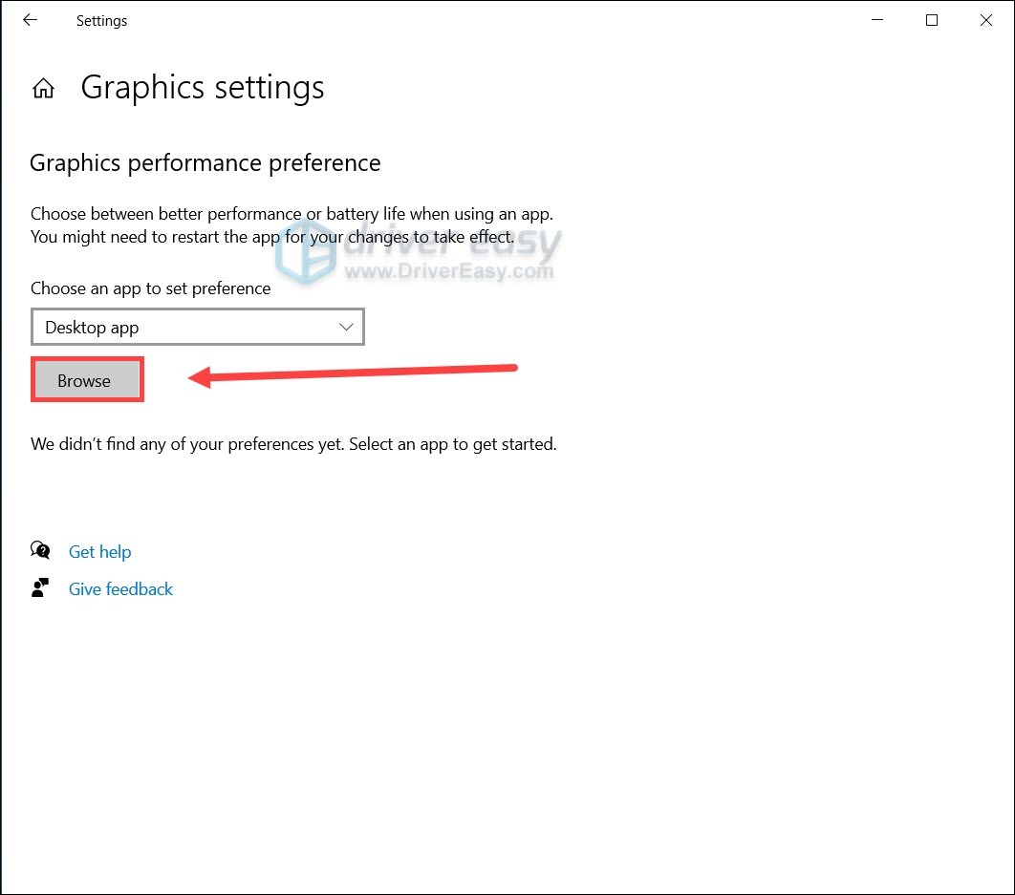Screen dimensions: 1015x895
Task: Open the Desktop app dropdown
Action: click(x=198, y=327)
